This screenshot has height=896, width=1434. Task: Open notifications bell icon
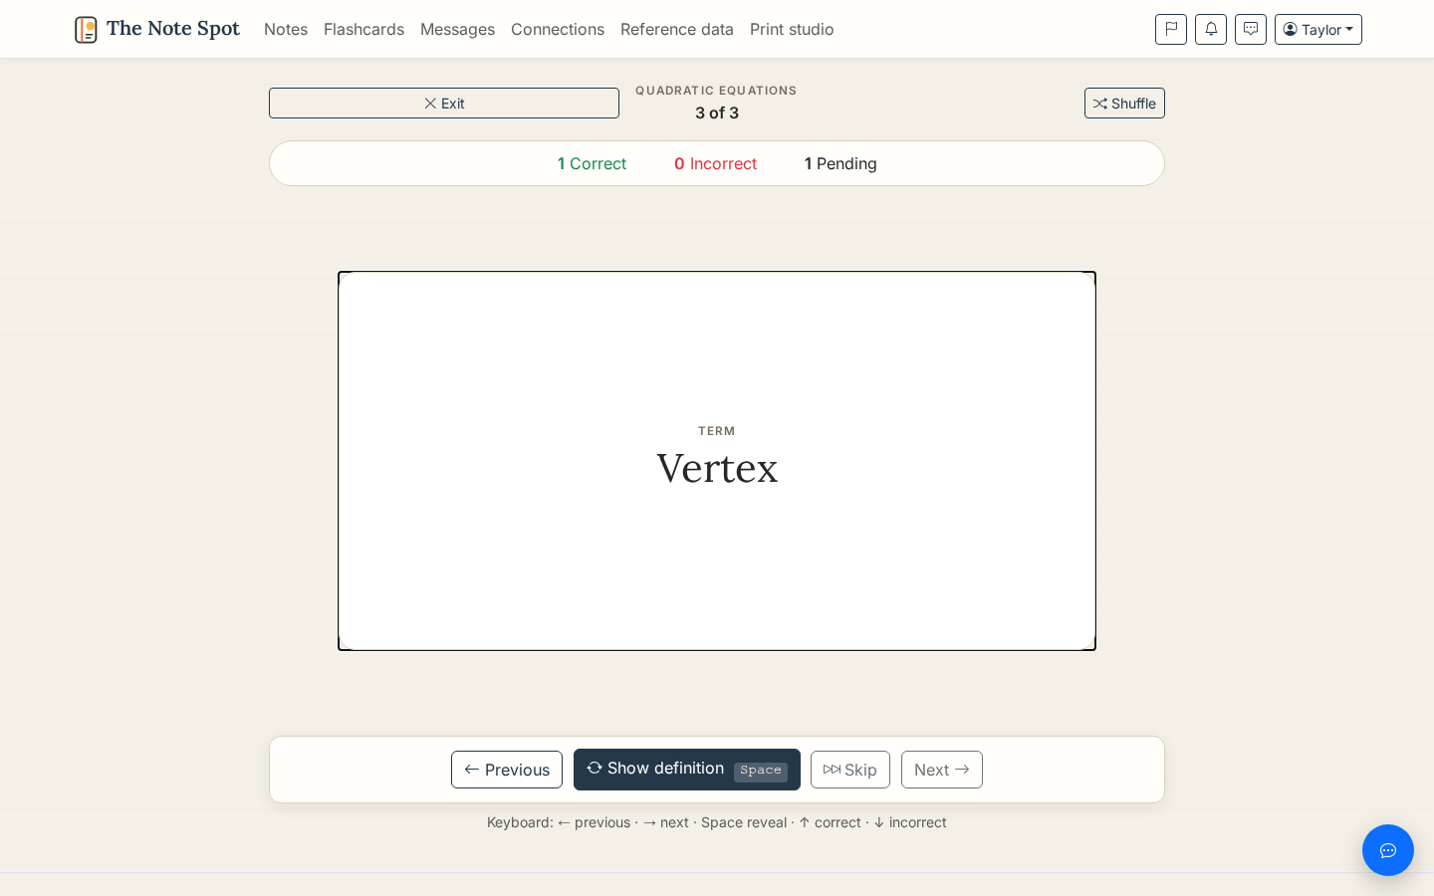[x=1211, y=29]
